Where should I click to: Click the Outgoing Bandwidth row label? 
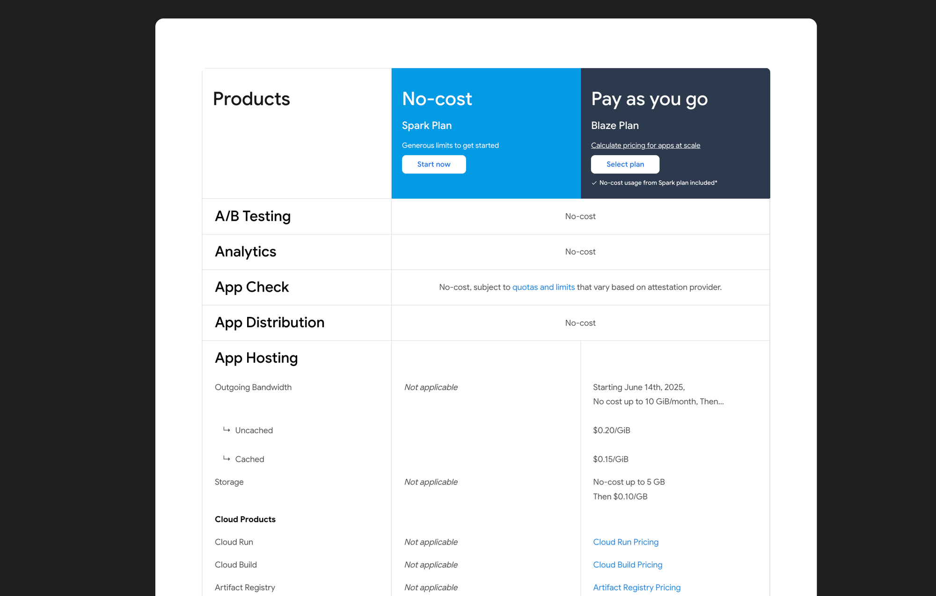[253, 387]
